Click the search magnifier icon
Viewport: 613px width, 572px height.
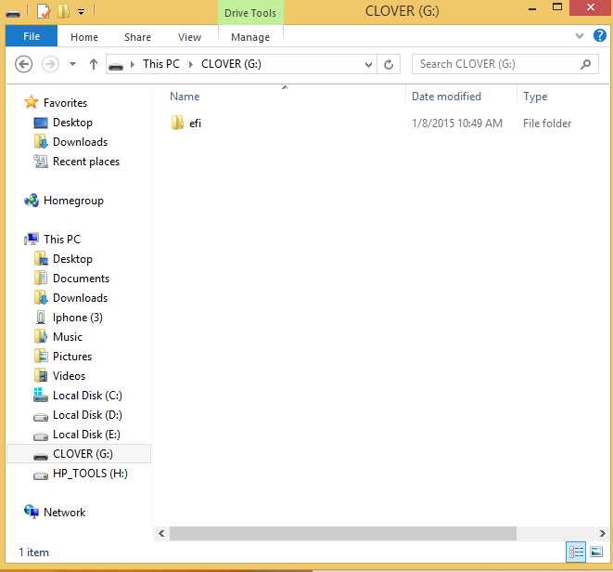pyautogui.click(x=585, y=64)
